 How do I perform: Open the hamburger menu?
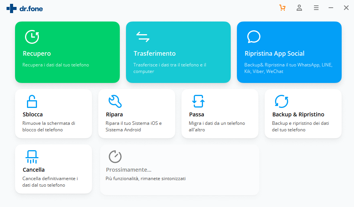point(316,8)
